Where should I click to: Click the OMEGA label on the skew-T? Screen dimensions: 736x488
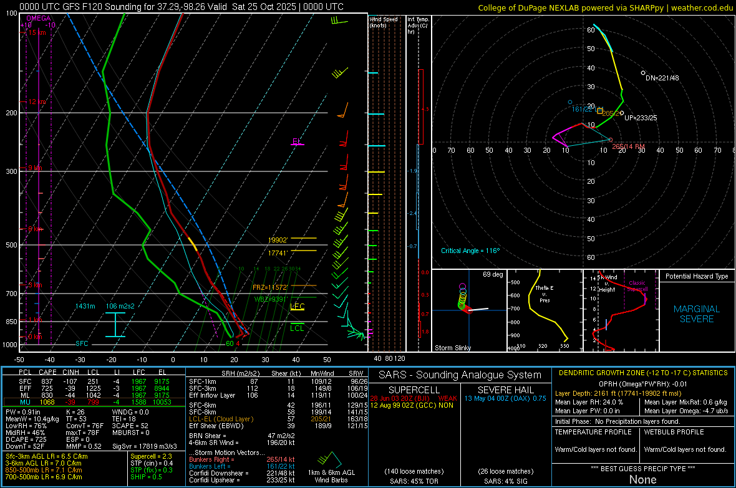click(x=39, y=18)
